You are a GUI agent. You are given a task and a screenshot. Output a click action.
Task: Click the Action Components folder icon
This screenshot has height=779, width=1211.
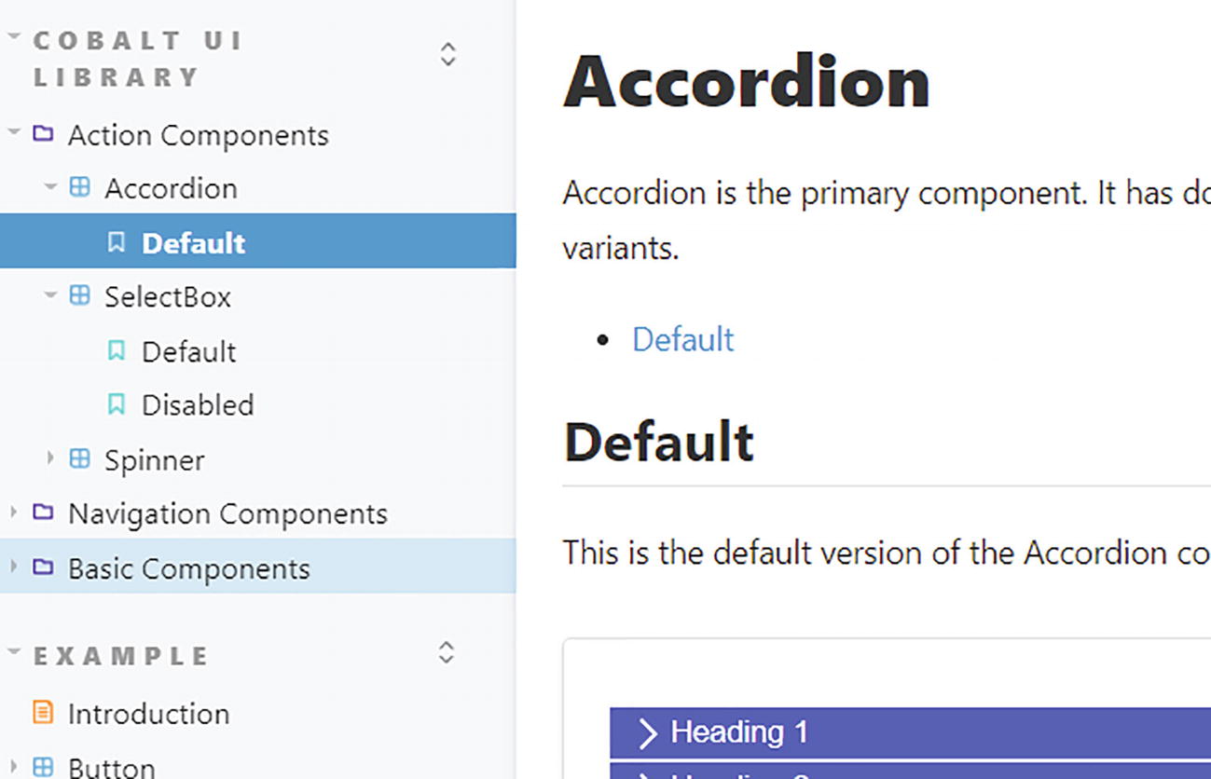pyautogui.click(x=43, y=134)
